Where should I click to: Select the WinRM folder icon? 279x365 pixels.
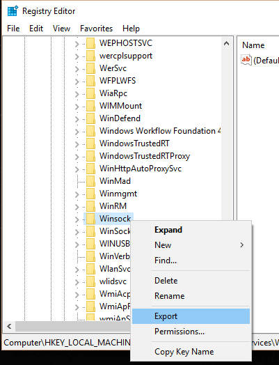tap(90, 206)
